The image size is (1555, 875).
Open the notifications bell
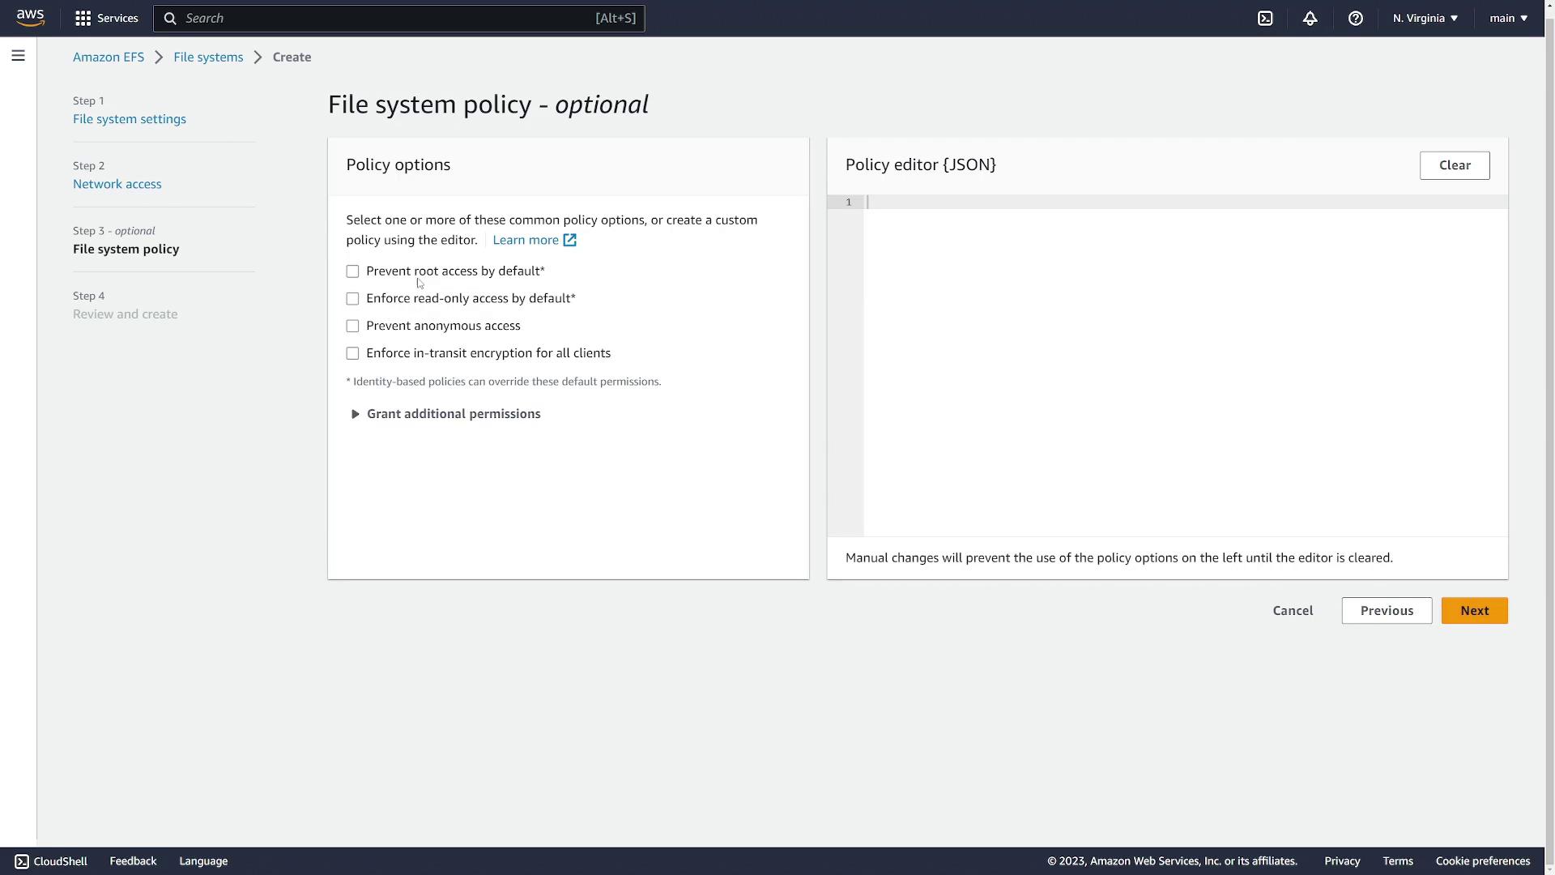pos(1310,18)
